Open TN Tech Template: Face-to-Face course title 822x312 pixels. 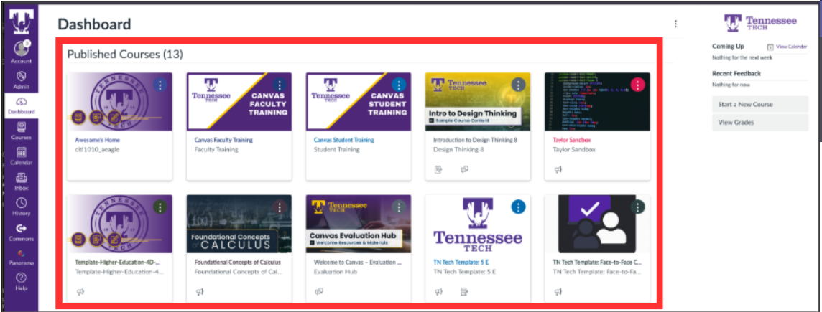pos(597,263)
